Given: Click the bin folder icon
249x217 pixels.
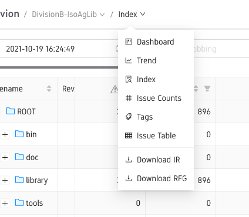Looking at the screenshot, I should tap(19, 134).
